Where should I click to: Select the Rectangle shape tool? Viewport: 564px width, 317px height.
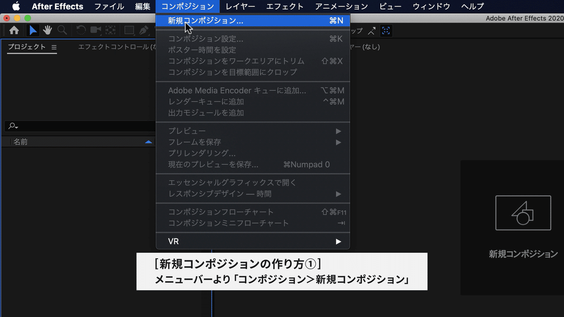(129, 31)
